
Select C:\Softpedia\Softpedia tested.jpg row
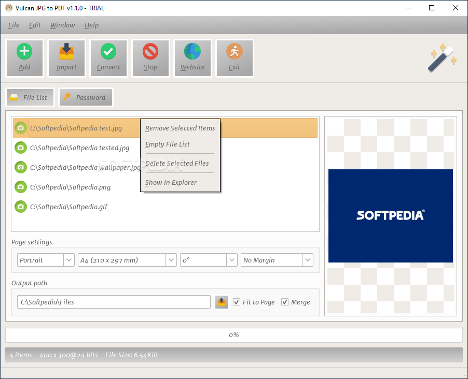[165, 148]
